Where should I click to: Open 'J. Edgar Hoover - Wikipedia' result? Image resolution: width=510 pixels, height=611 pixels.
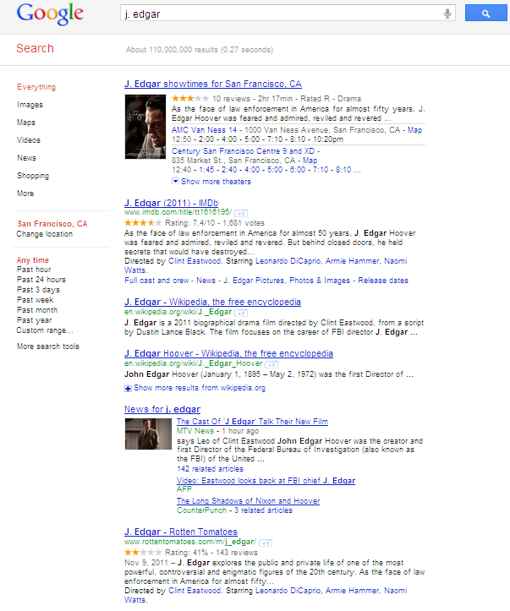tap(228, 353)
